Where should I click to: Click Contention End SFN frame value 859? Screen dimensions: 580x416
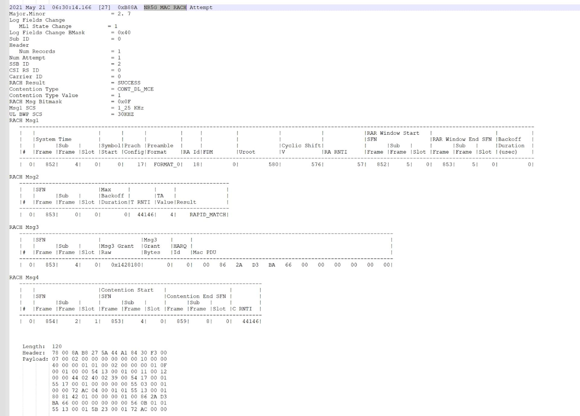pyautogui.click(x=182, y=322)
